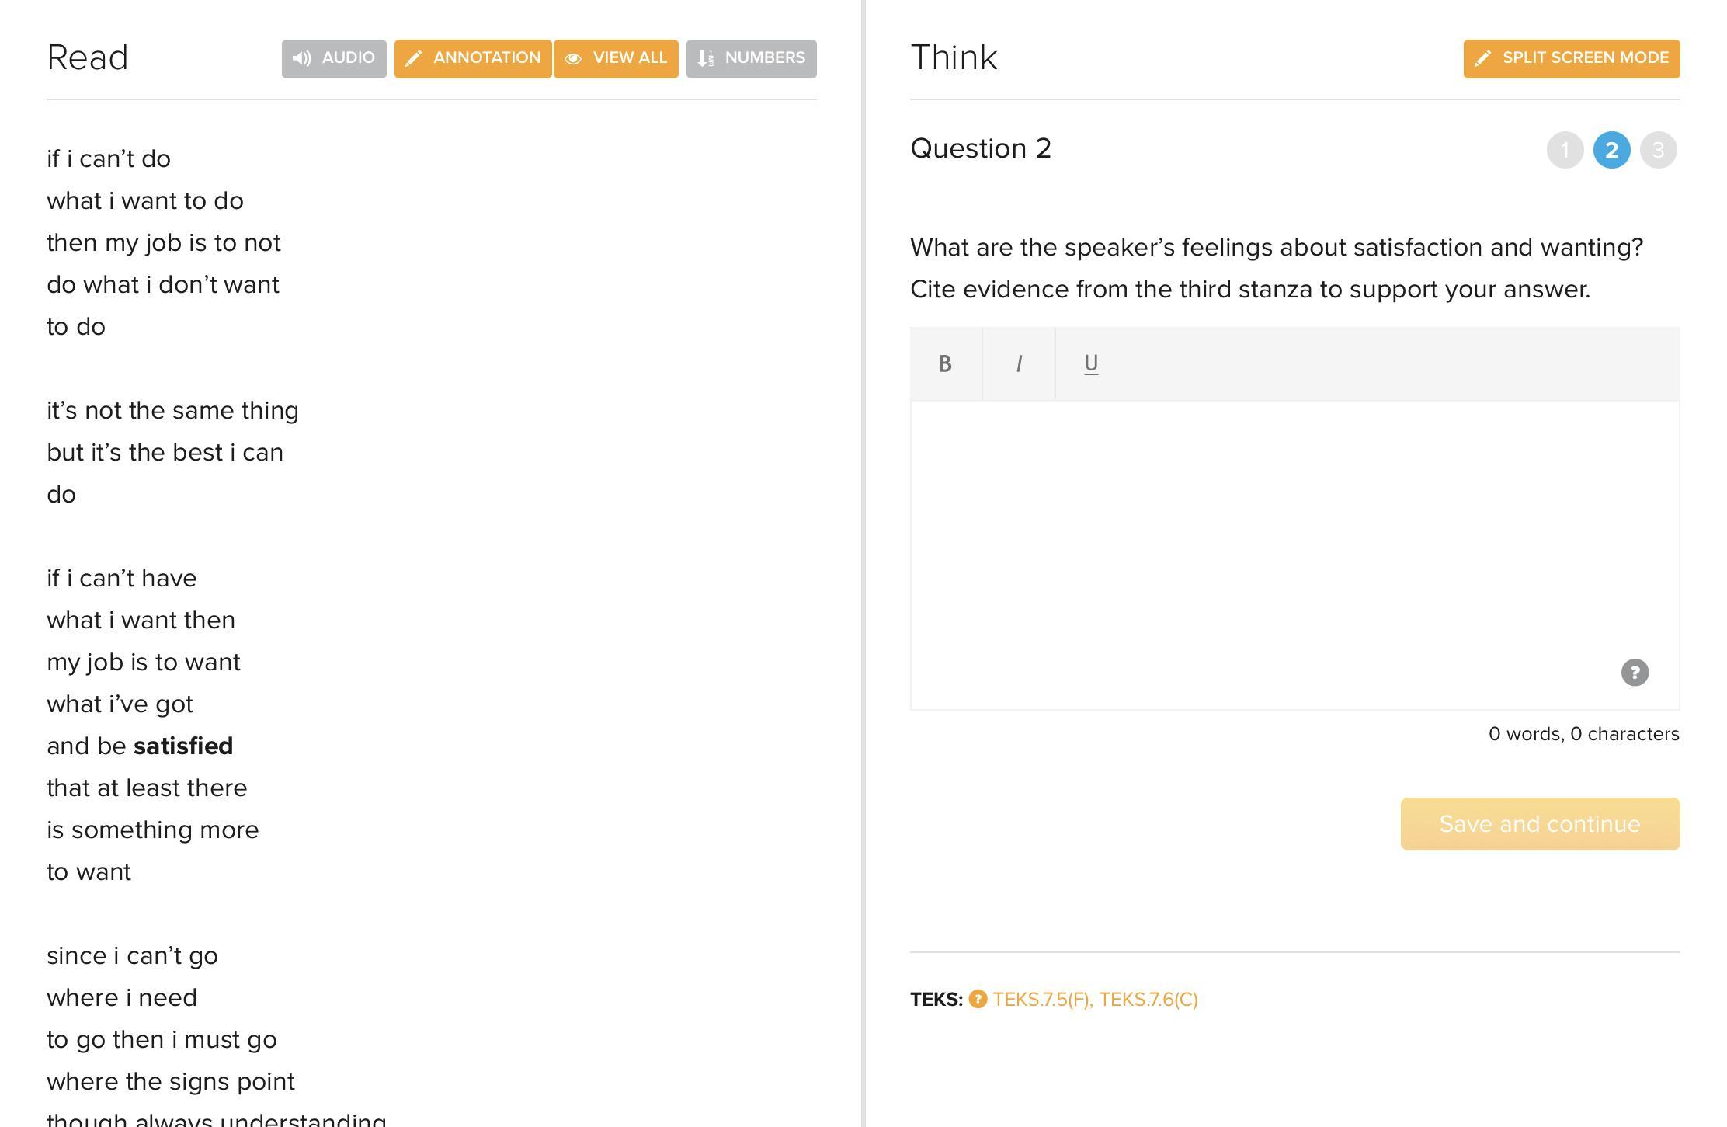
Task: Click the Audio speaker button
Action: coord(334,58)
